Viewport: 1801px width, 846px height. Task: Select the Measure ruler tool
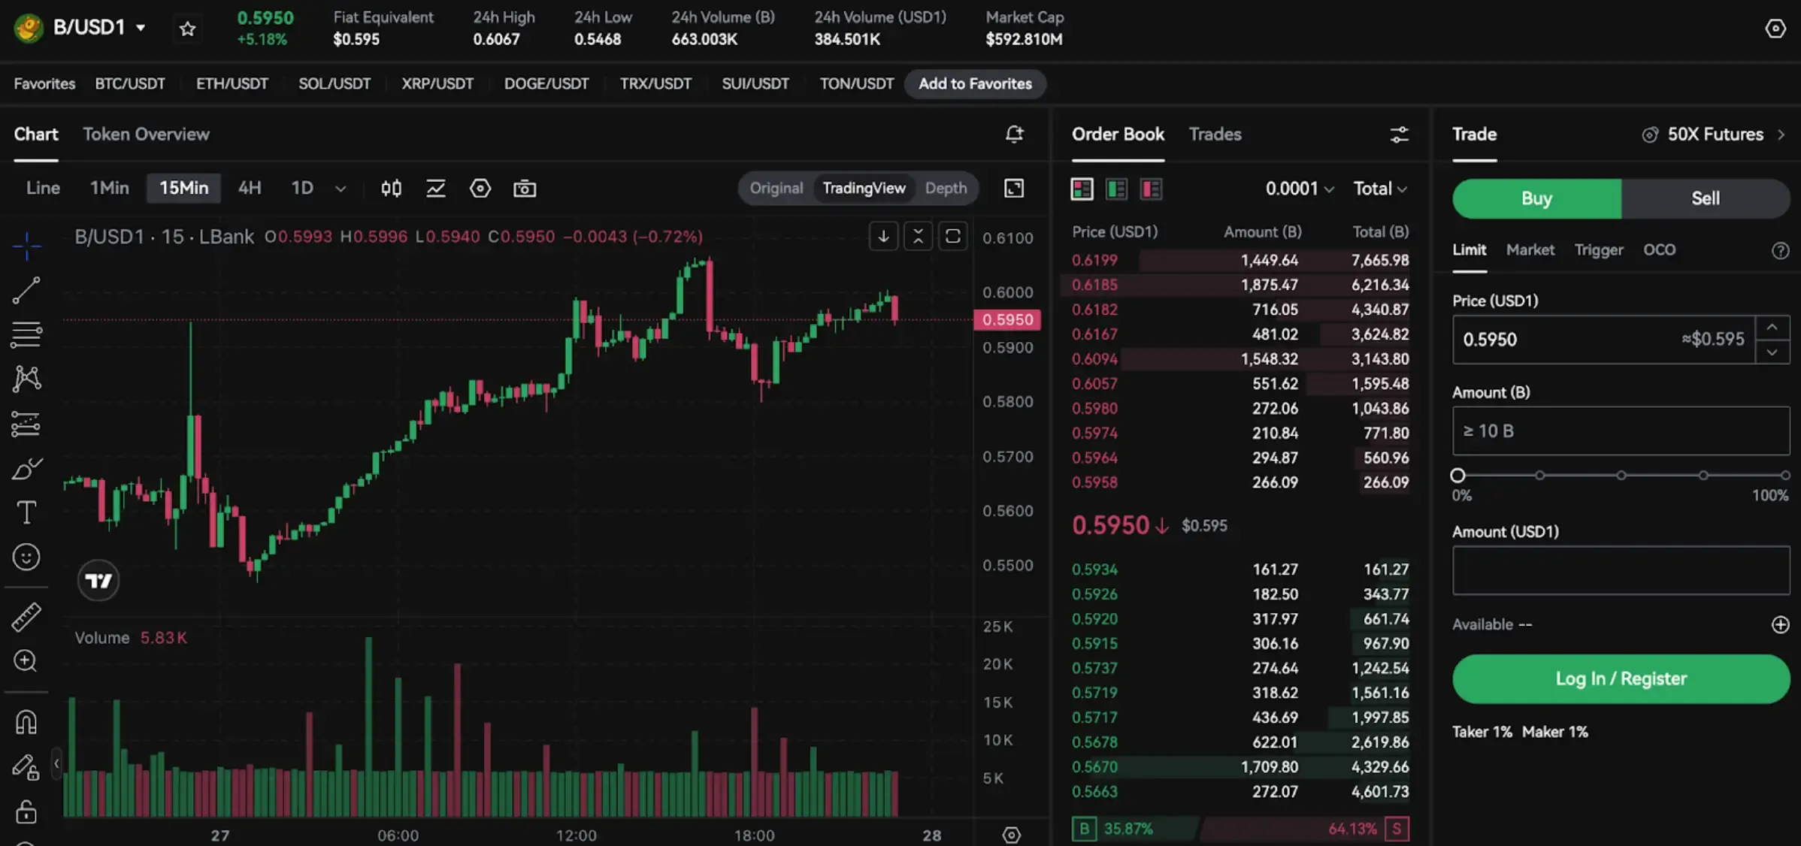click(x=26, y=616)
